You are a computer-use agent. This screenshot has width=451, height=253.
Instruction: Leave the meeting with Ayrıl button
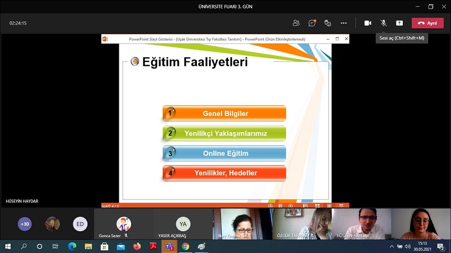(428, 23)
